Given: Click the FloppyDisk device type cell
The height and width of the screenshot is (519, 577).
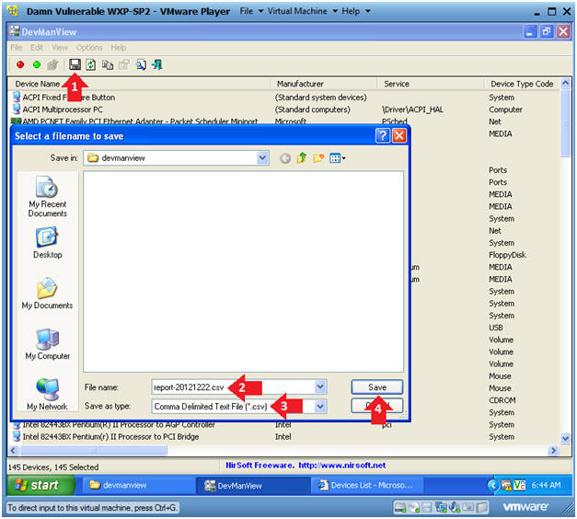Looking at the screenshot, I should pos(507,255).
